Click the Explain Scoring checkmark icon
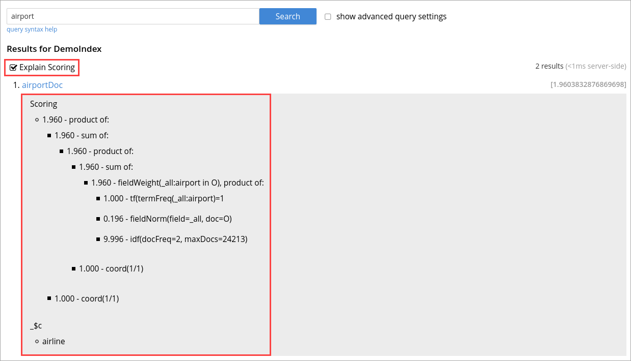This screenshot has height=361, width=631. tap(14, 67)
